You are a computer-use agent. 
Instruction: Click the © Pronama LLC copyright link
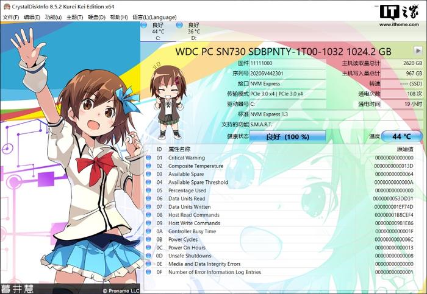(x=121, y=290)
